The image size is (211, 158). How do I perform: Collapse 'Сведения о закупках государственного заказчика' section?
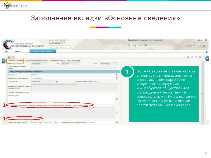[9, 71]
